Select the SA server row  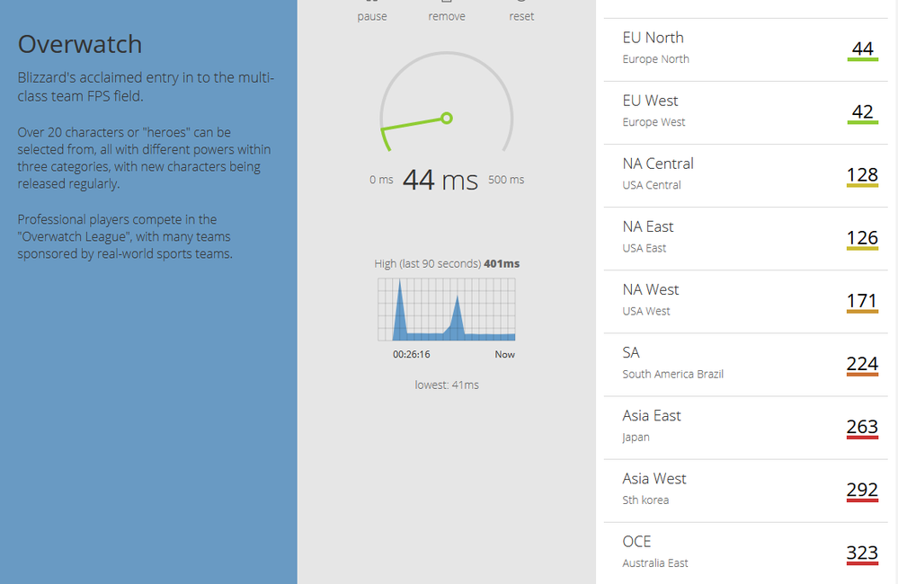(746, 365)
